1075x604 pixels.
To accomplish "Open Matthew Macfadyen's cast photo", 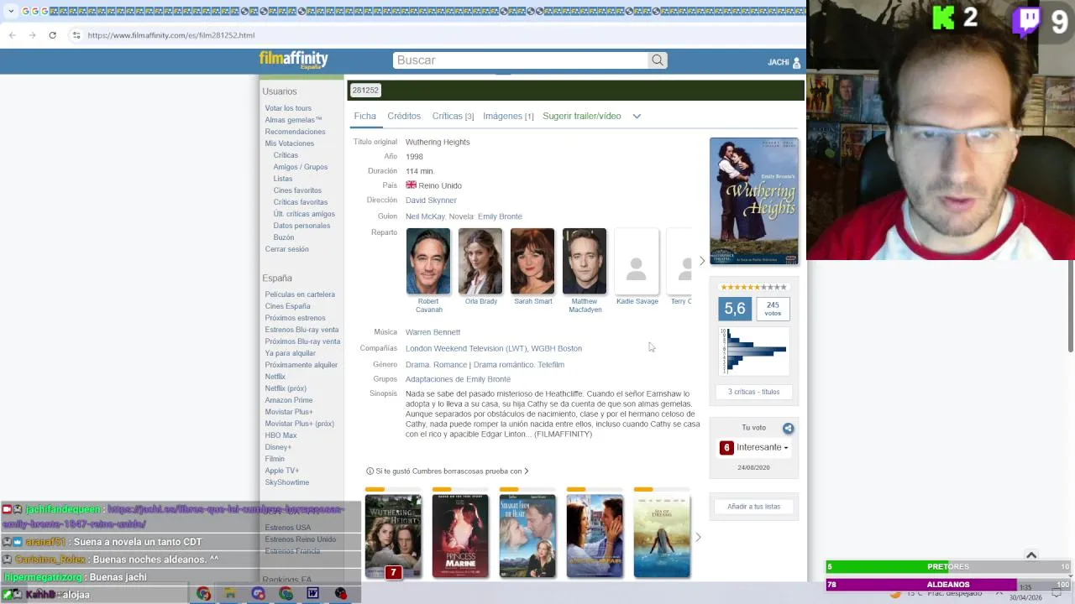I will coord(585,262).
